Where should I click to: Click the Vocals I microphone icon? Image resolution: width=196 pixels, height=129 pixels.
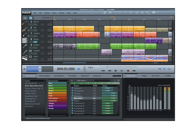coord(25,46)
